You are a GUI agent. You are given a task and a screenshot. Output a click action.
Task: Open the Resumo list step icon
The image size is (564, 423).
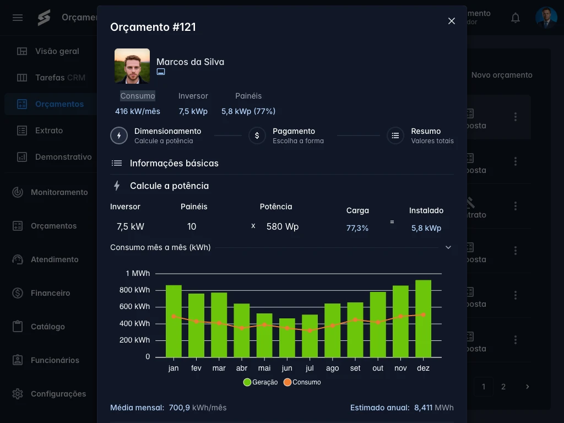pos(395,135)
